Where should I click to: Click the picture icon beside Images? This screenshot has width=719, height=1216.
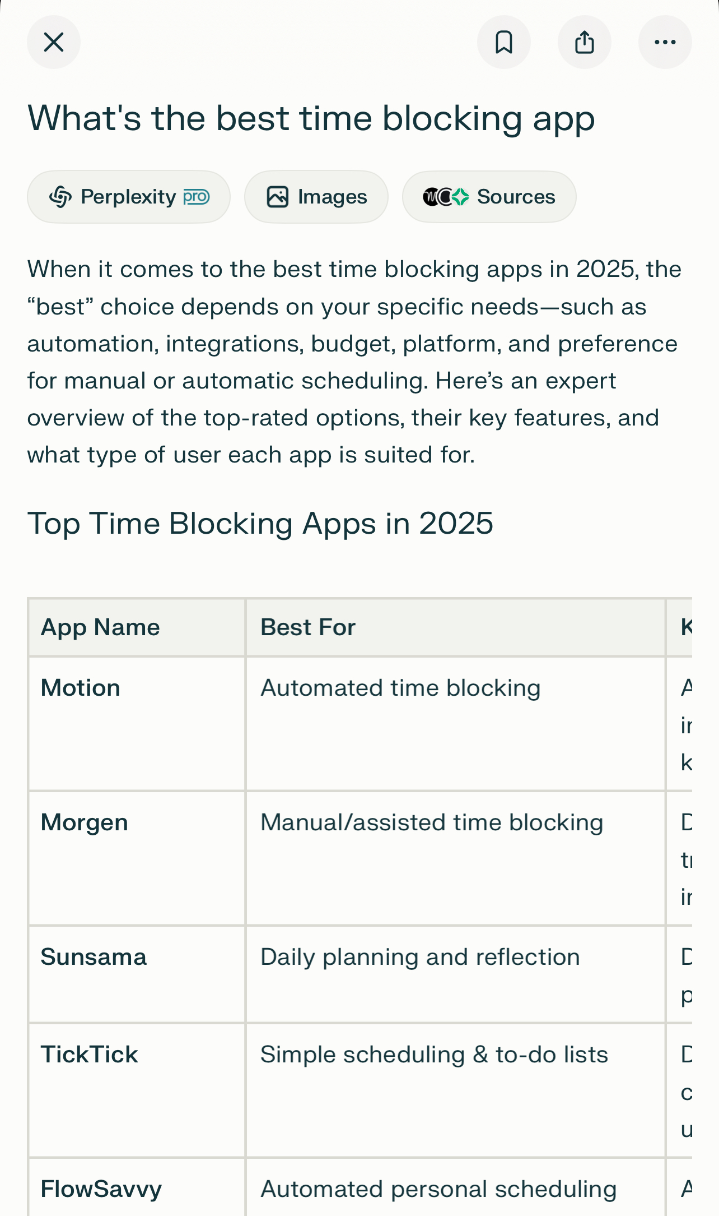(x=278, y=197)
